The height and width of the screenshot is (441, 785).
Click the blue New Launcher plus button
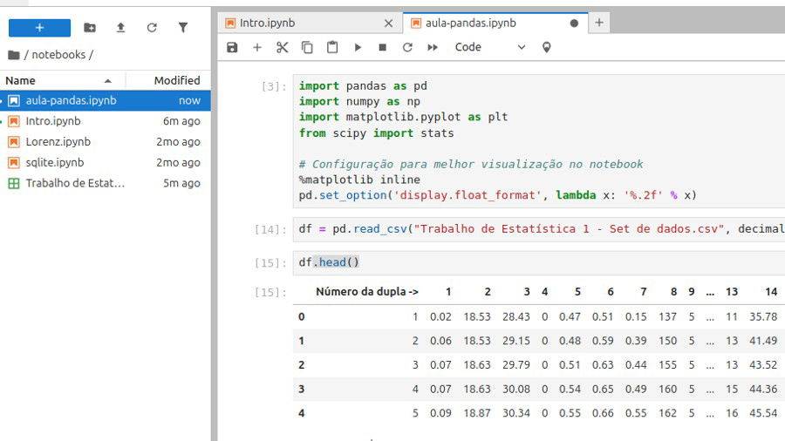point(39,28)
